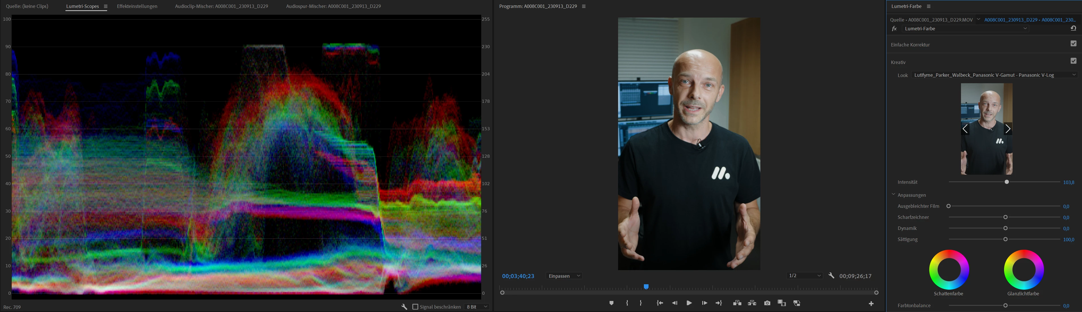Open the Einpassen zoom dropdown
Screen dimensions: 1082x312
coord(564,276)
